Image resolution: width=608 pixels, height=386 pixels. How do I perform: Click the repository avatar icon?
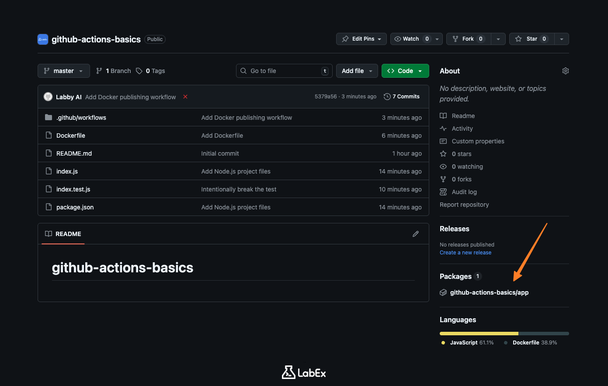pyautogui.click(x=43, y=39)
